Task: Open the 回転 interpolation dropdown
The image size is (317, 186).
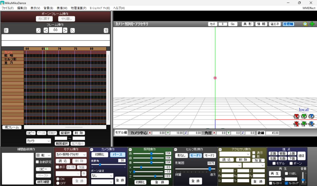Action: (43, 155)
